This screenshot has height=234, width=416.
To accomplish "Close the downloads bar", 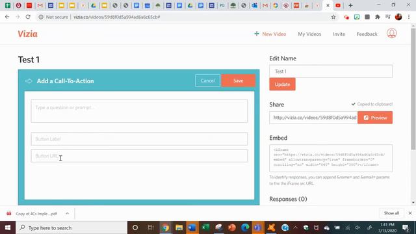I will point(410,213).
